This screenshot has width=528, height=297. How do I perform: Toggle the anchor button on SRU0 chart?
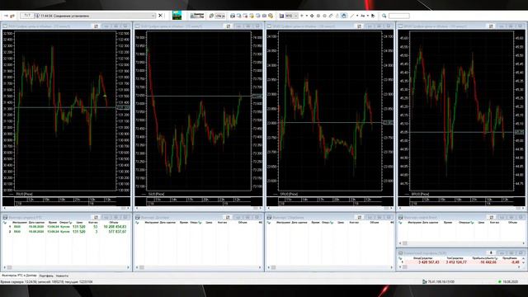360,26
